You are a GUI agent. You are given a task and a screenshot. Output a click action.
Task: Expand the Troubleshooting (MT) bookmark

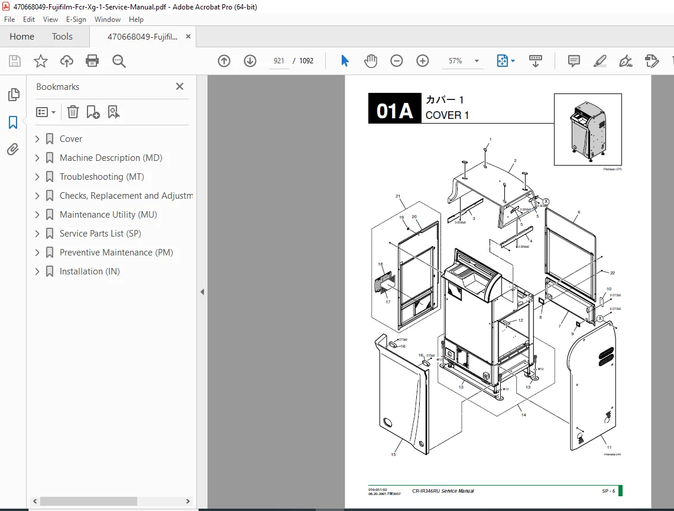[37, 177]
